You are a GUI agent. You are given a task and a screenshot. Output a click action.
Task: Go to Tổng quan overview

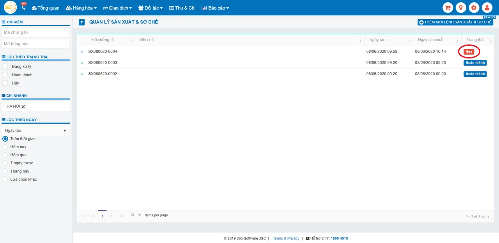(45, 8)
